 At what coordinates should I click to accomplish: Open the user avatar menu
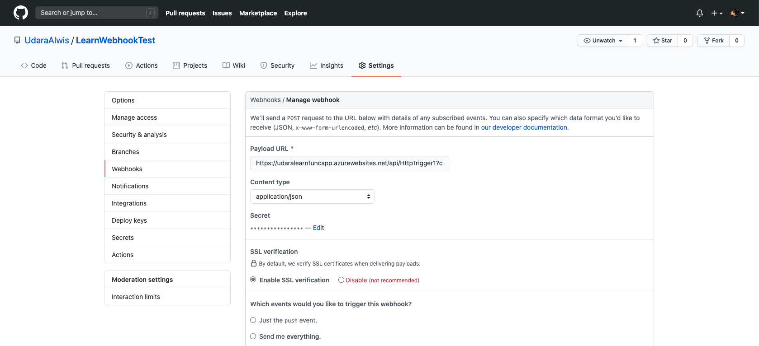coord(737,13)
